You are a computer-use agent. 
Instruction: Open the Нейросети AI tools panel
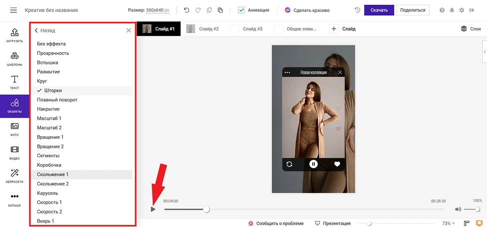(x=14, y=176)
